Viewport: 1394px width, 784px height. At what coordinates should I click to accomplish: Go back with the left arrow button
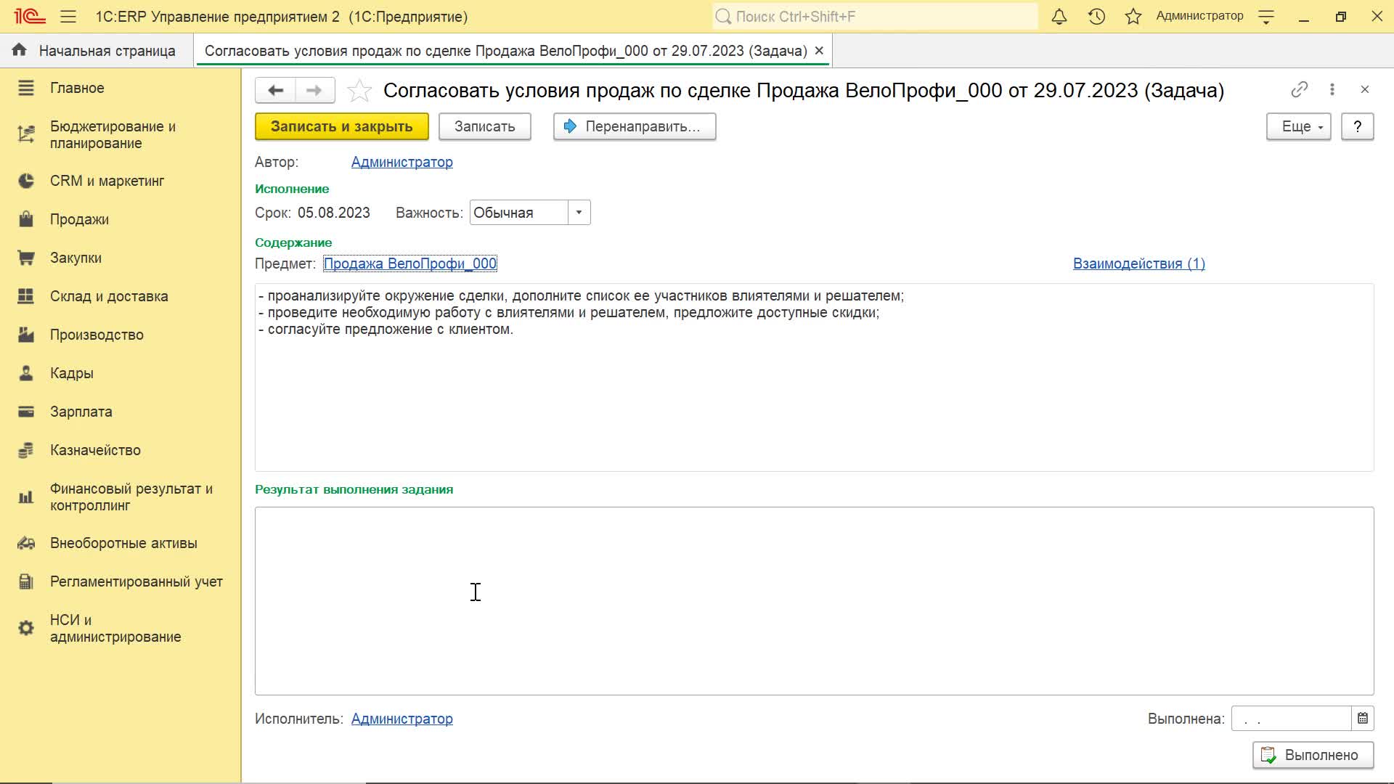click(x=275, y=90)
